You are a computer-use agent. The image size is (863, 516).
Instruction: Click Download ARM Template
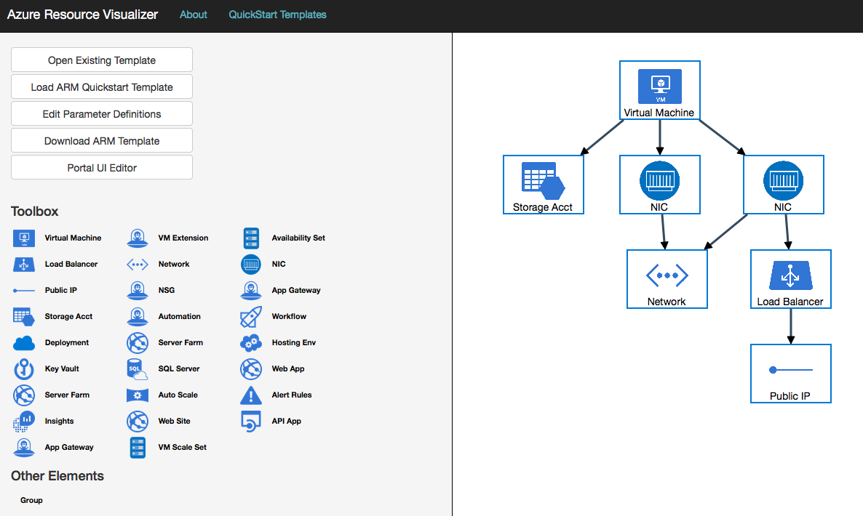point(101,140)
